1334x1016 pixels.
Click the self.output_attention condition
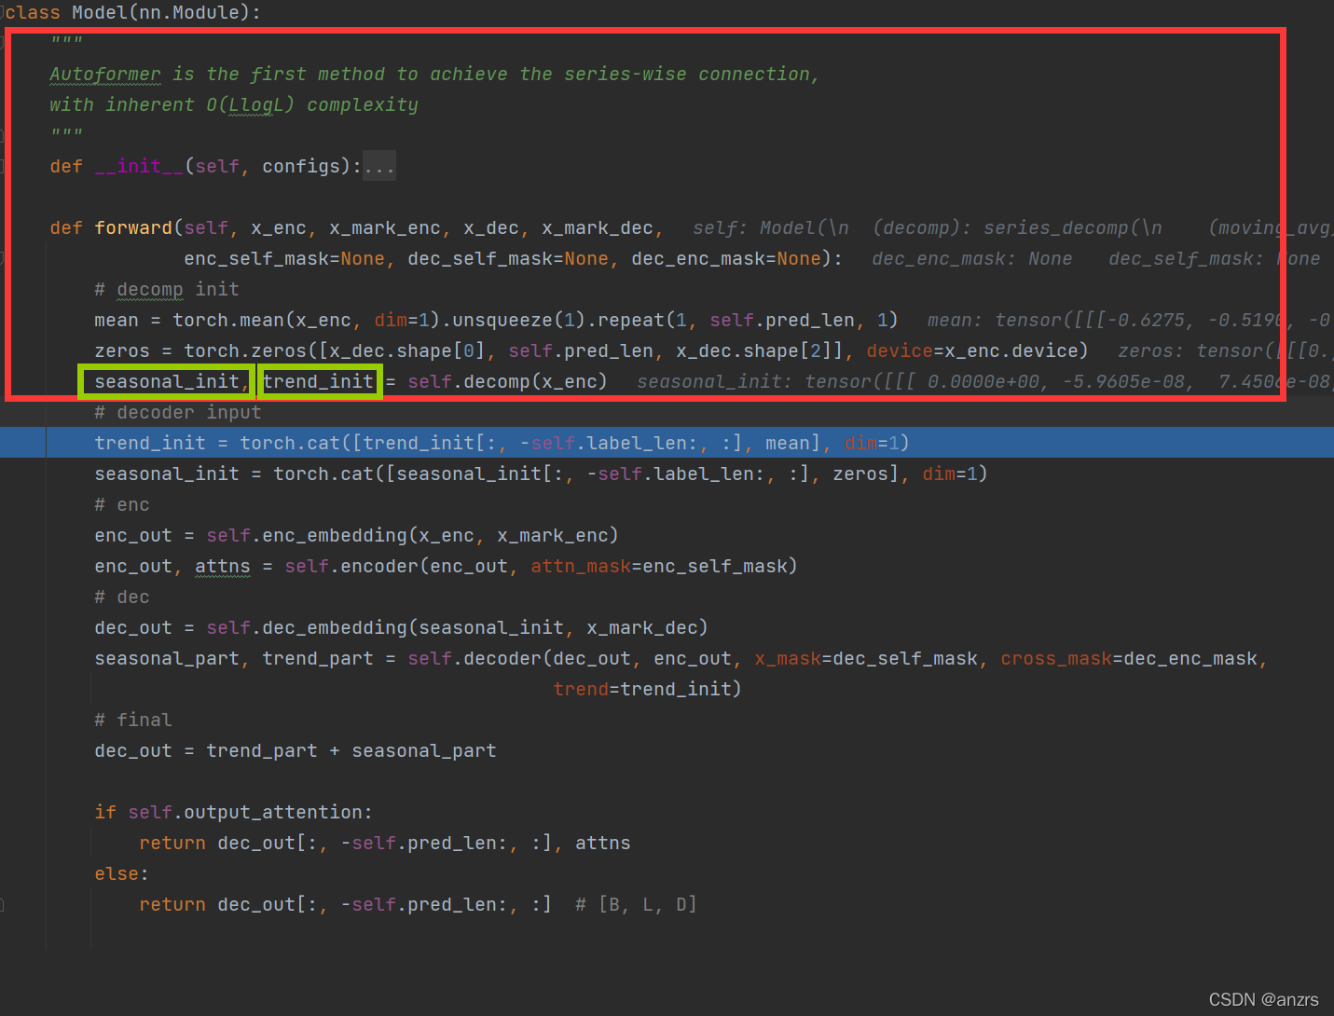click(x=250, y=812)
